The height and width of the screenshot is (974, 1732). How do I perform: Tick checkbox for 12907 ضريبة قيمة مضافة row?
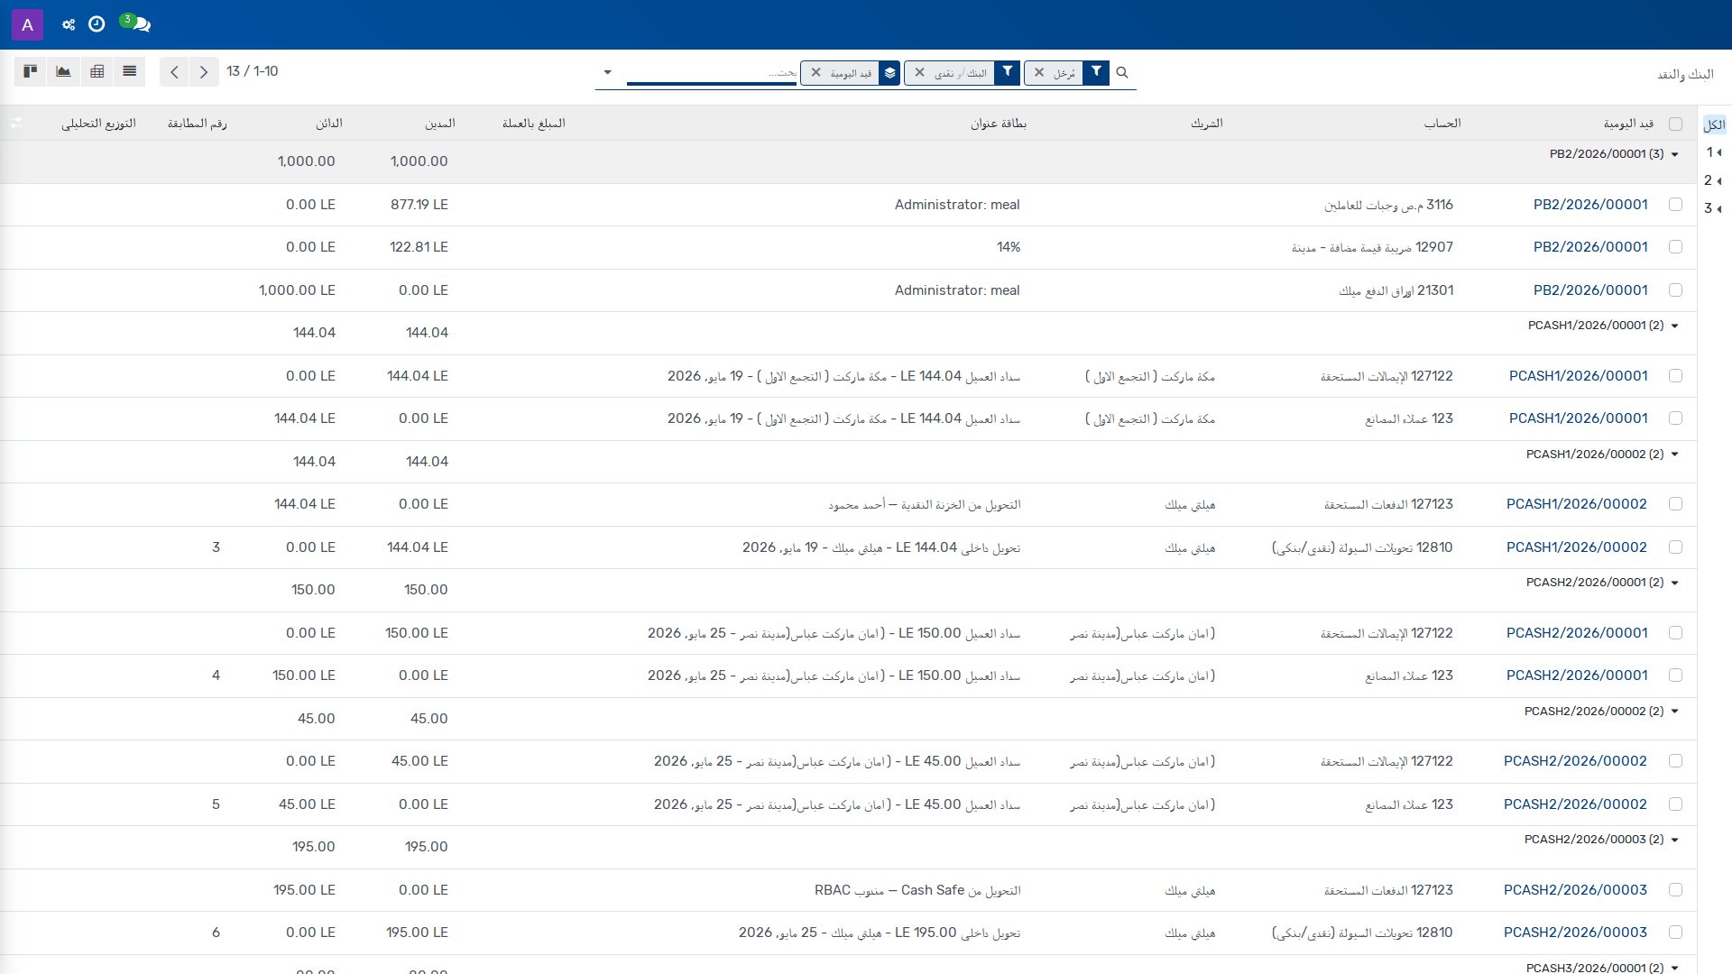pos(1675,247)
